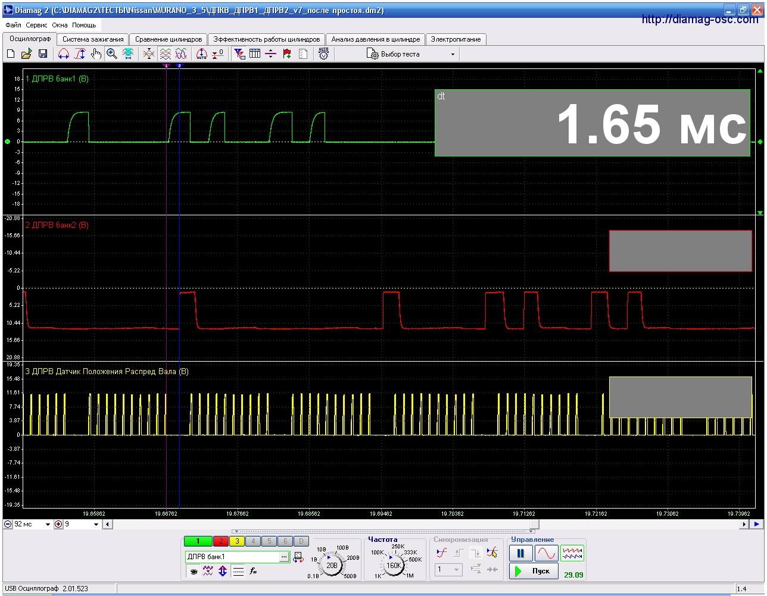The height and width of the screenshot is (596, 767).
Task: Select gray channel 4 button
Action: coord(253,541)
